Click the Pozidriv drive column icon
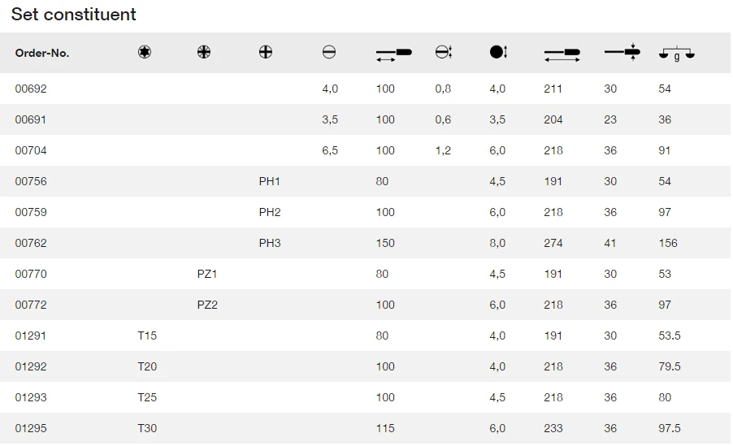733x446 pixels. (203, 53)
